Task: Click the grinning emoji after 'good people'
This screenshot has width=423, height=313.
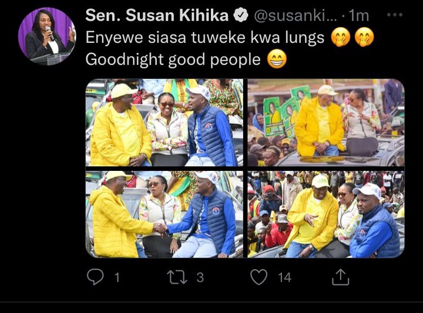Action: (x=277, y=59)
